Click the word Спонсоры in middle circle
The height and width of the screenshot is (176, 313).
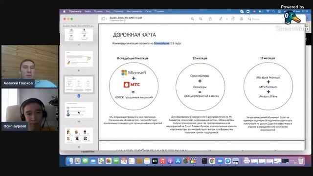point(200,87)
